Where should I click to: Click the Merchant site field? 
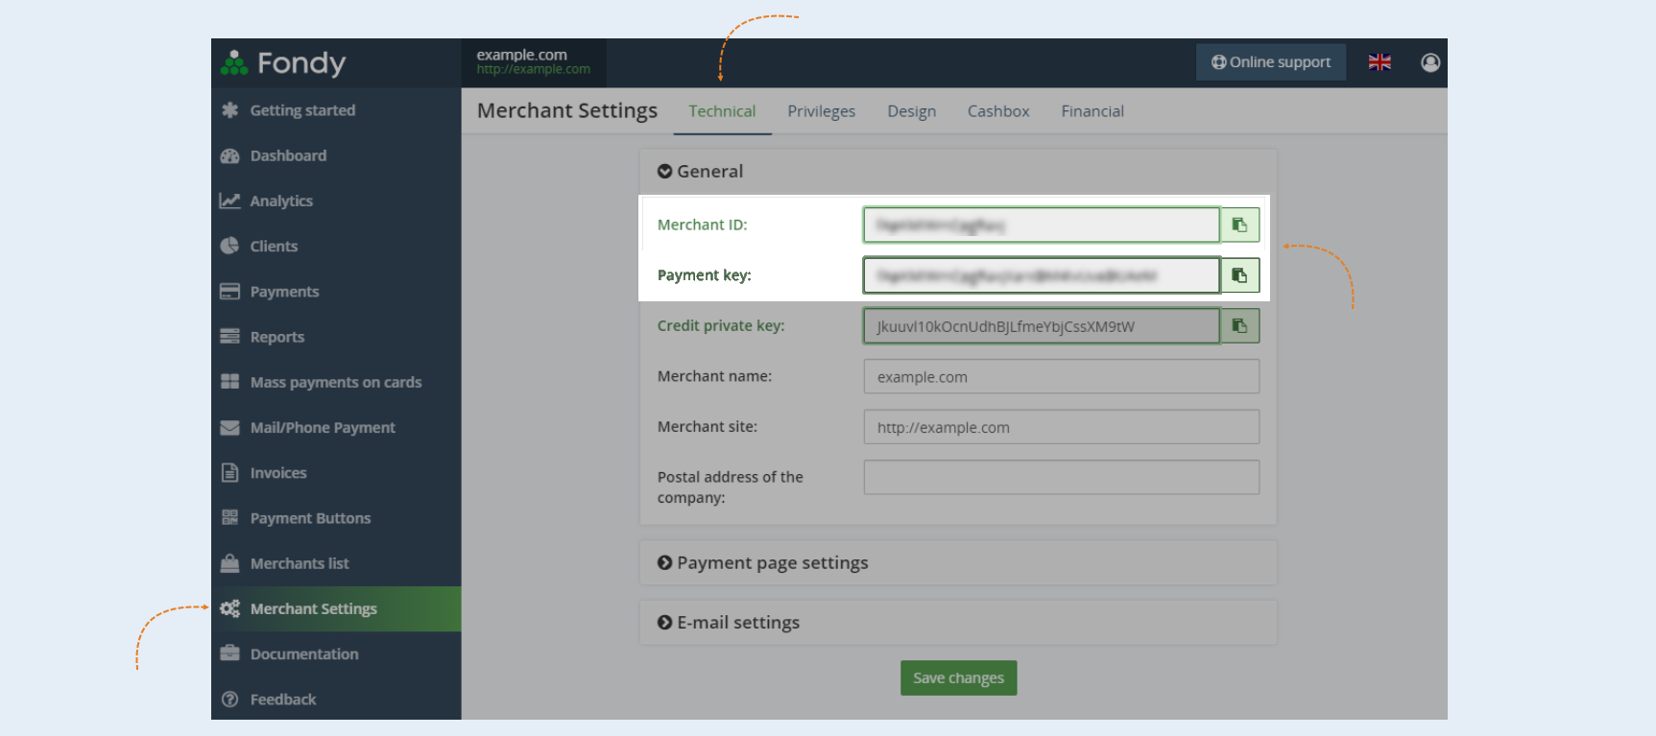tap(1062, 427)
